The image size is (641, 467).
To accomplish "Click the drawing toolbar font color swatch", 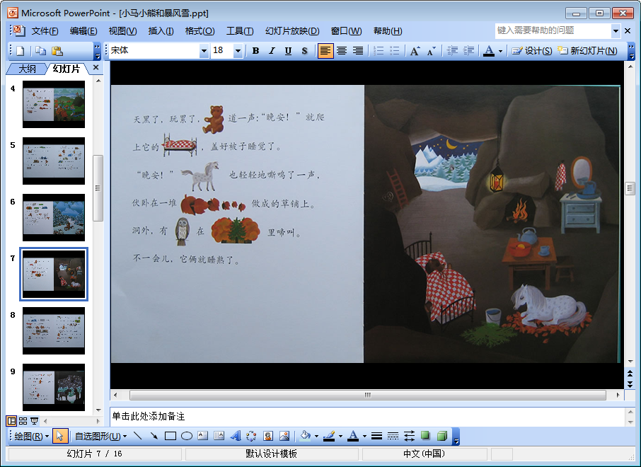I will [x=353, y=436].
